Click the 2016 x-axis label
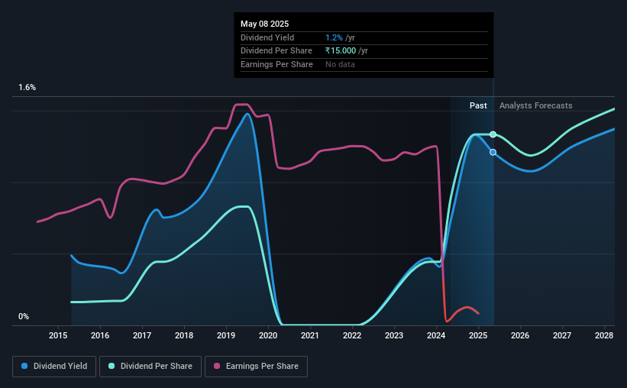 pos(100,335)
